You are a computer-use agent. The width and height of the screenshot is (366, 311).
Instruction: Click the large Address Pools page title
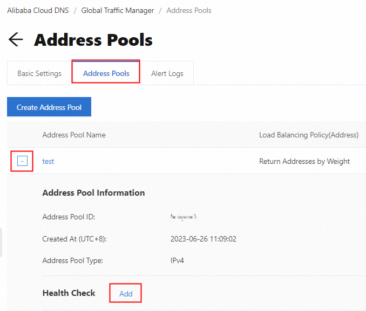(93, 40)
